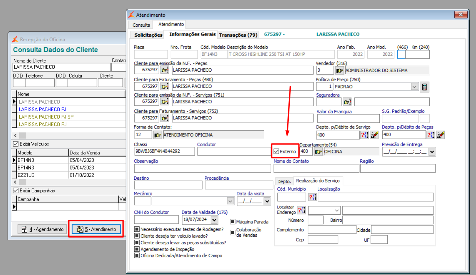Toggle the Máquina Parada checkbox

(x=233, y=222)
